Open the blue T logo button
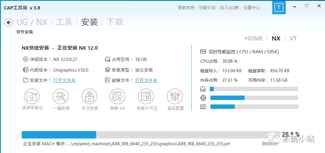325x153 pixels. pyautogui.click(x=279, y=7)
